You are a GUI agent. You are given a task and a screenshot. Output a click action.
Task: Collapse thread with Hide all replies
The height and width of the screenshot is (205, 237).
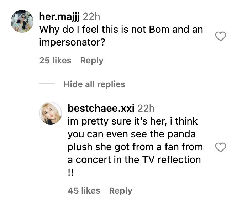94,84
